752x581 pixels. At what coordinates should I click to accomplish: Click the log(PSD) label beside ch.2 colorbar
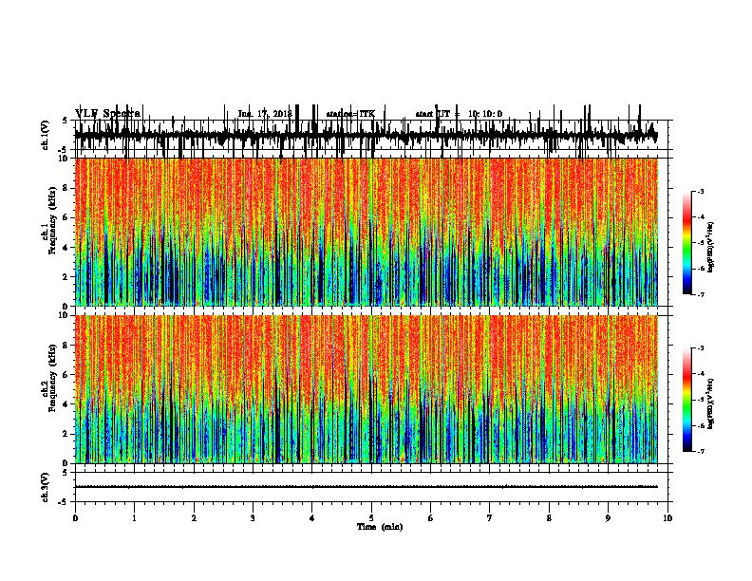pos(711,403)
